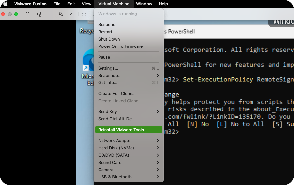Click the green fullscreen window button

tap(16, 14)
